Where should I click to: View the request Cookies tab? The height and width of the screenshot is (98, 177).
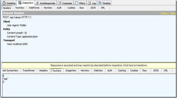[71, 8]
